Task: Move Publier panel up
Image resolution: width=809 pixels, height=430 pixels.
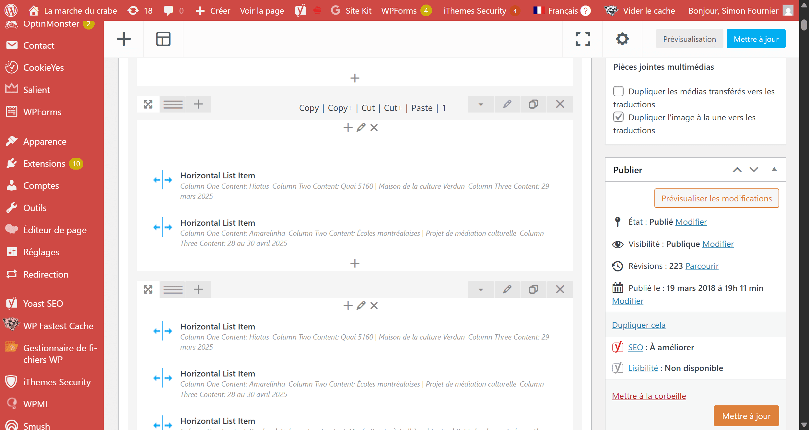Action: pos(737,170)
